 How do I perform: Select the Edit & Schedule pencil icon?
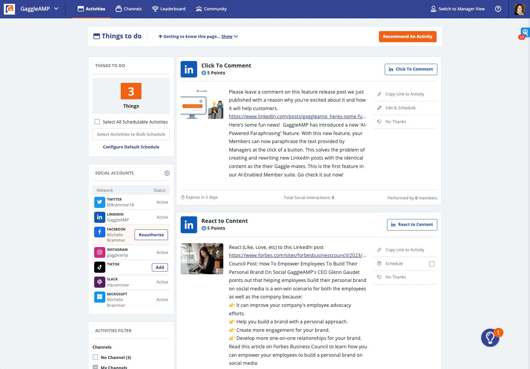click(379, 108)
